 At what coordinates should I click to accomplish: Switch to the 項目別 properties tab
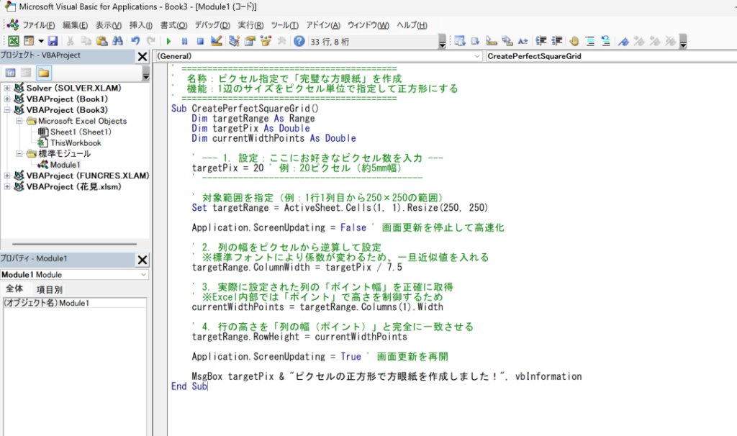(x=50, y=289)
